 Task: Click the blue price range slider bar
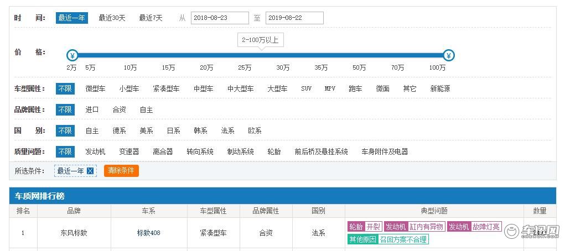click(x=261, y=55)
